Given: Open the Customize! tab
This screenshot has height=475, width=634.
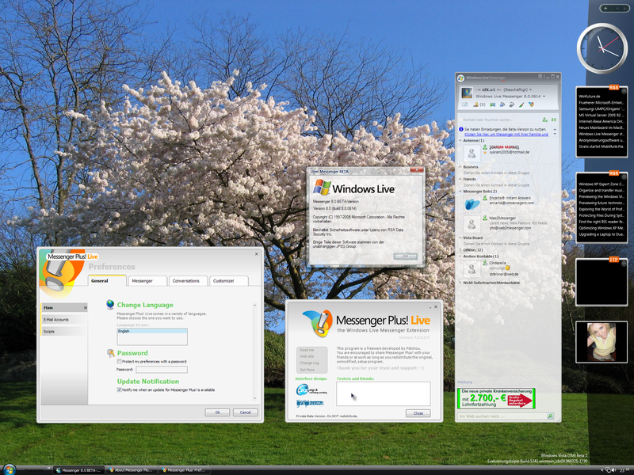Looking at the screenshot, I should tap(223, 280).
